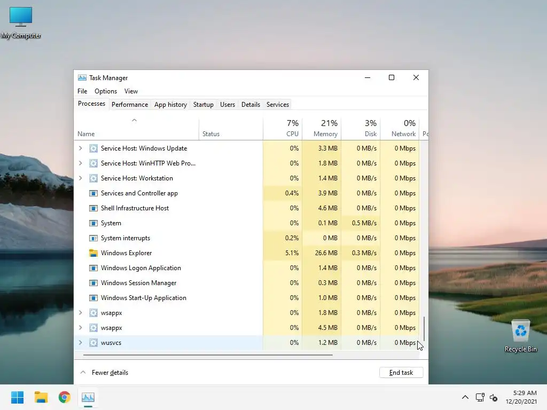Click the Task Manager taskbar icon
This screenshot has width=547, height=410.
(x=88, y=397)
